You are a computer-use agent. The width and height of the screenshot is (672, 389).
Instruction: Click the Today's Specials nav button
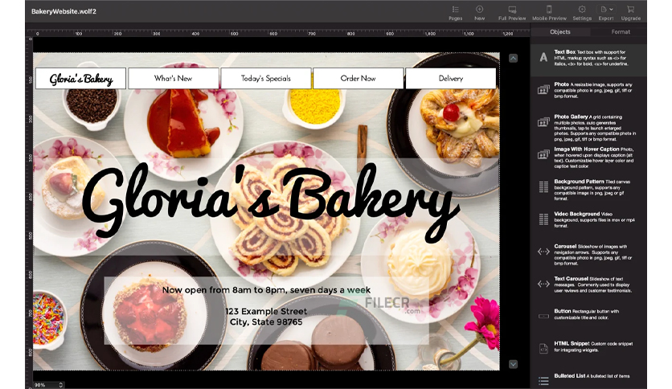[x=266, y=79]
